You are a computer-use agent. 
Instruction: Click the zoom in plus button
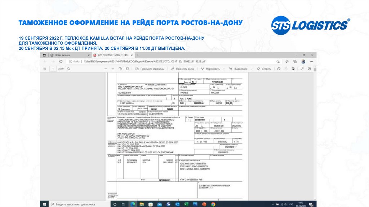pos(113,69)
